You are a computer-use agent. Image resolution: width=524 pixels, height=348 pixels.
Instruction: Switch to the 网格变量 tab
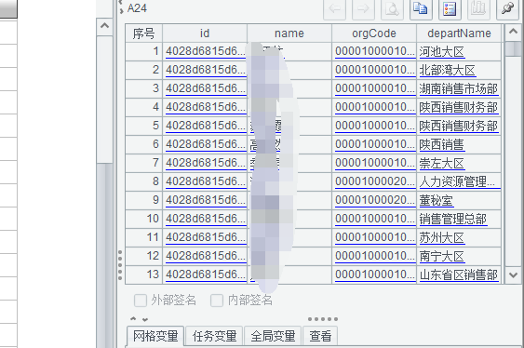pyautogui.click(x=155, y=336)
